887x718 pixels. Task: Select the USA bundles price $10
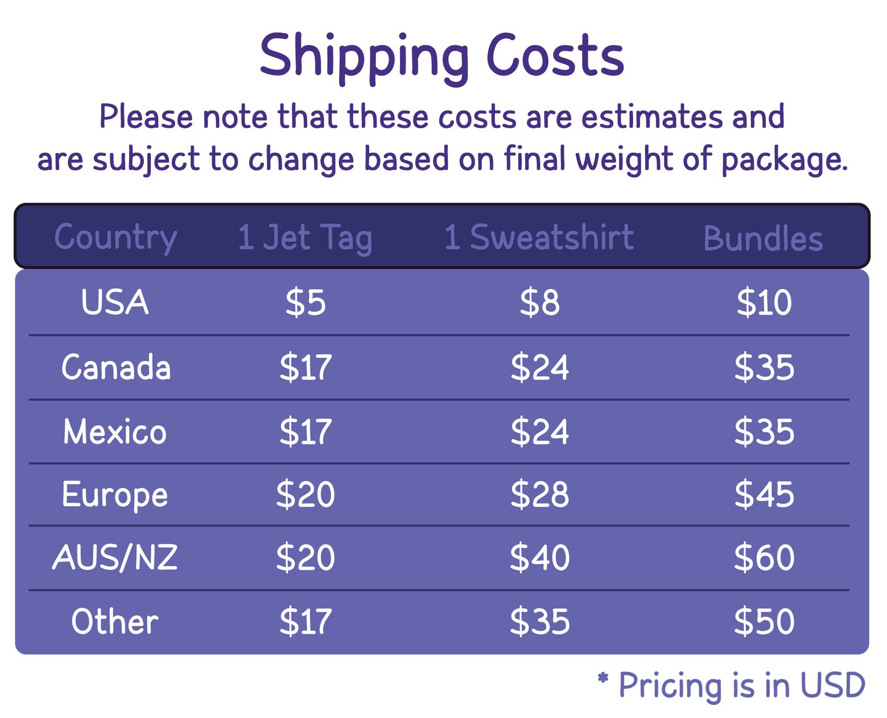pos(764,302)
